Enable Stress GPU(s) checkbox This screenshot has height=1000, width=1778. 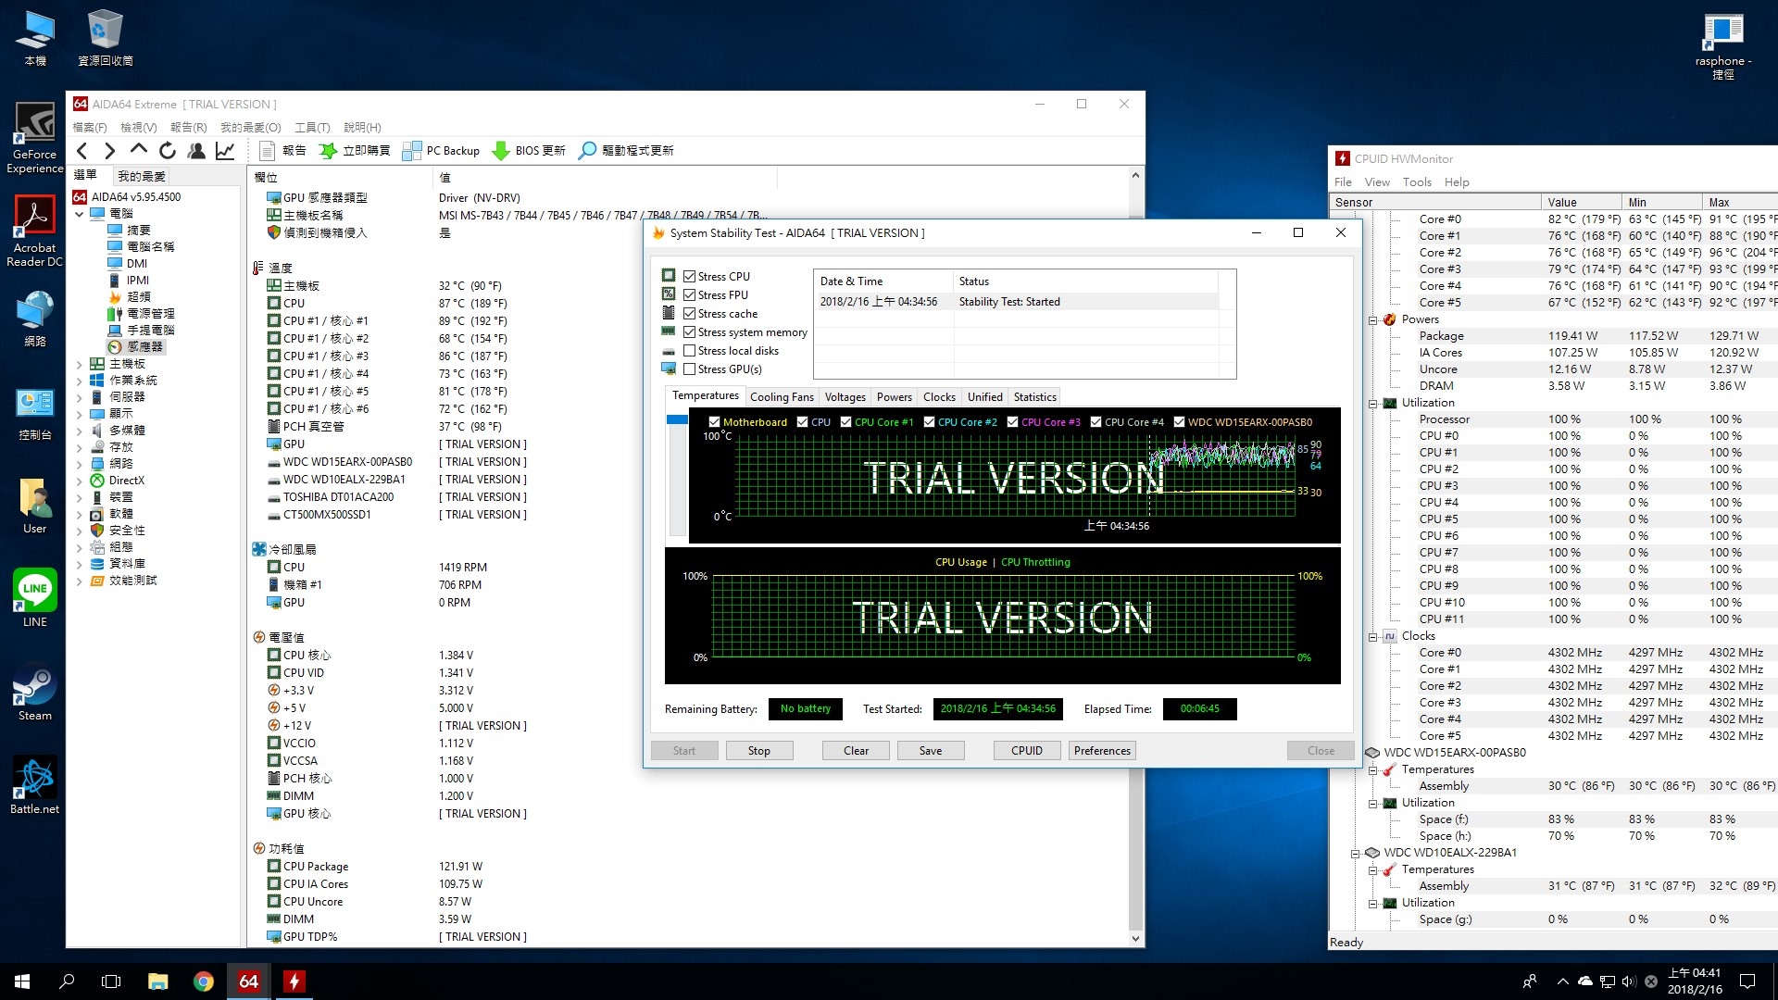pos(689,369)
